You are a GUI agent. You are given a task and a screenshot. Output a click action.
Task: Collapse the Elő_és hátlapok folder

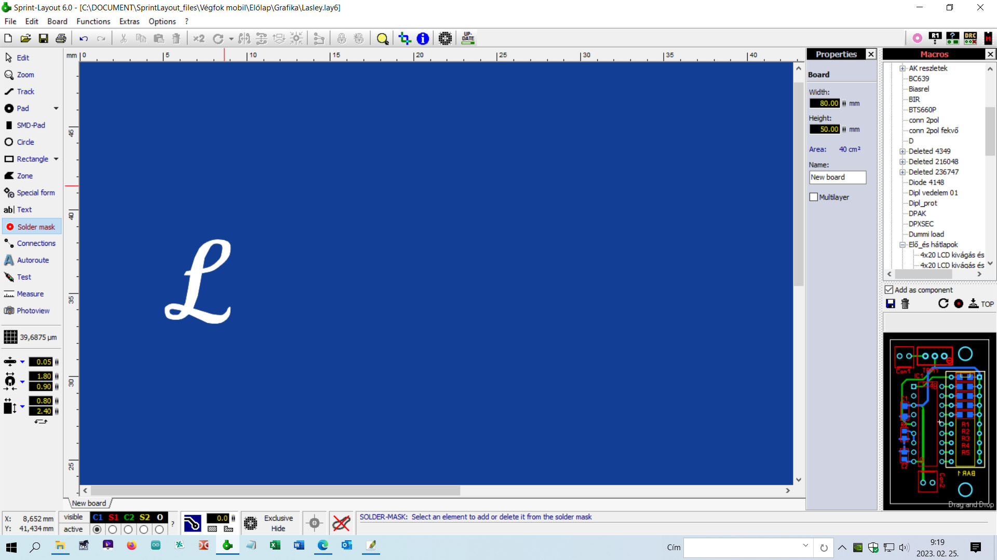click(902, 245)
